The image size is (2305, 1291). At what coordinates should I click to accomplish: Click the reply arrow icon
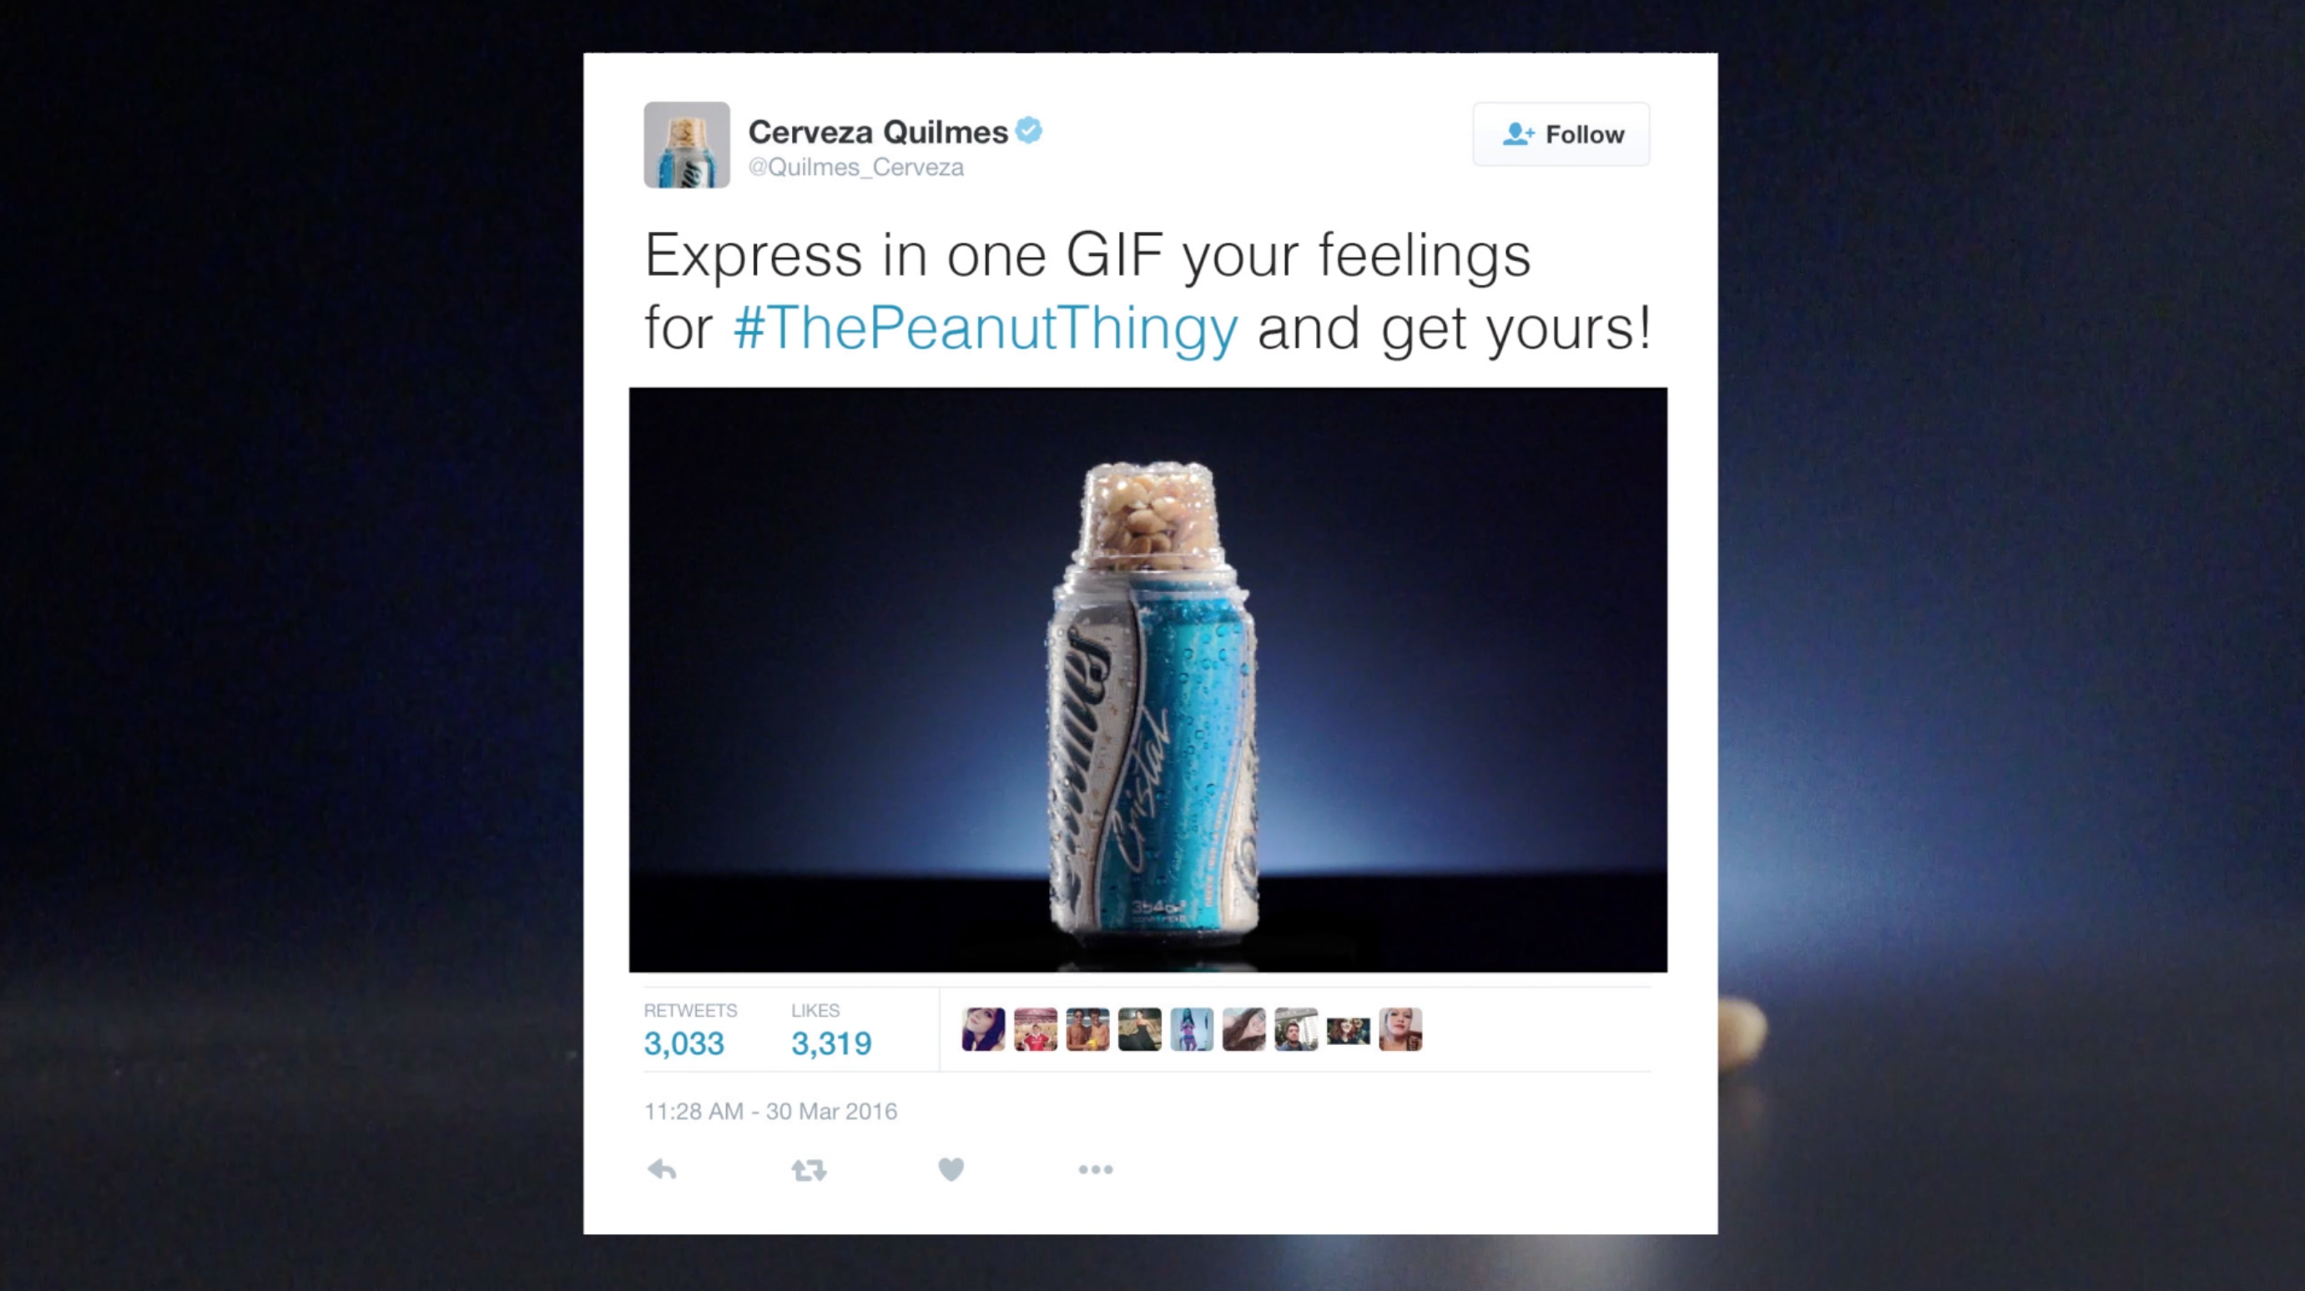click(662, 1169)
